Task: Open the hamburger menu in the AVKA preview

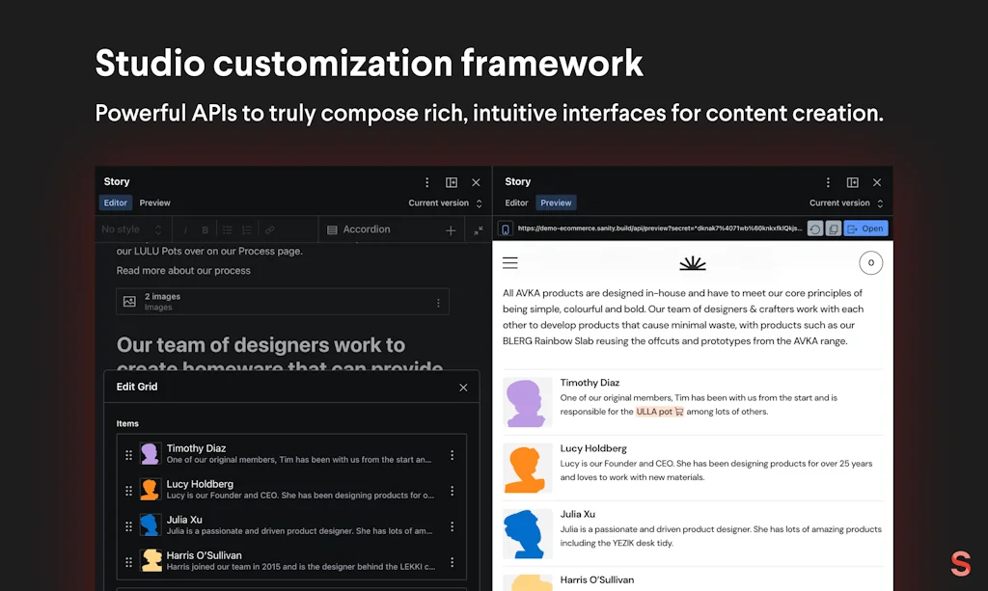Action: [x=509, y=262]
